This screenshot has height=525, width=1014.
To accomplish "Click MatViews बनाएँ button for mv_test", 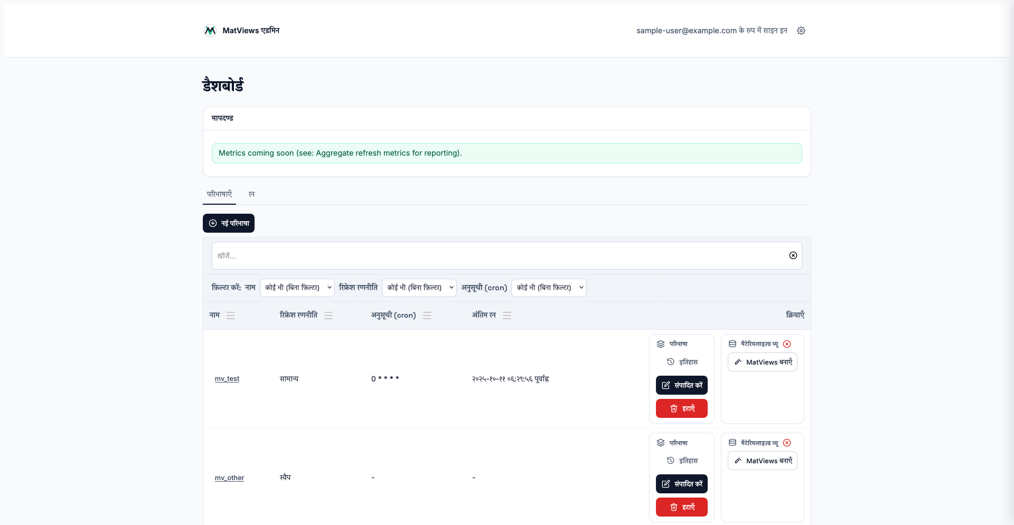I will 762,362.
